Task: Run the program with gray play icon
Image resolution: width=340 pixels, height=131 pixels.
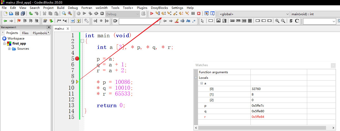Action: [84, 13]
